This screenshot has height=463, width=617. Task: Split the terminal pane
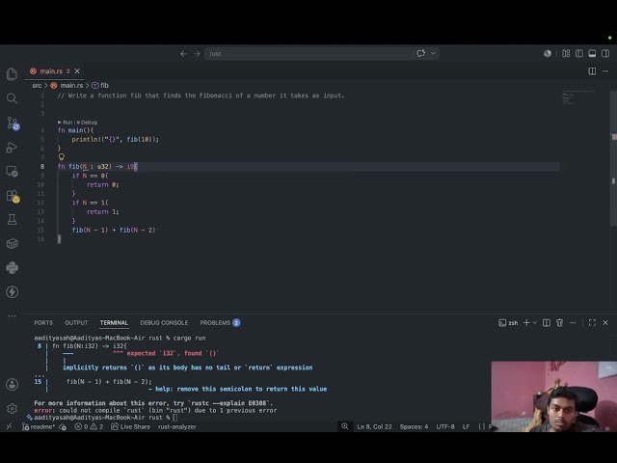click(x=547, y=323)
